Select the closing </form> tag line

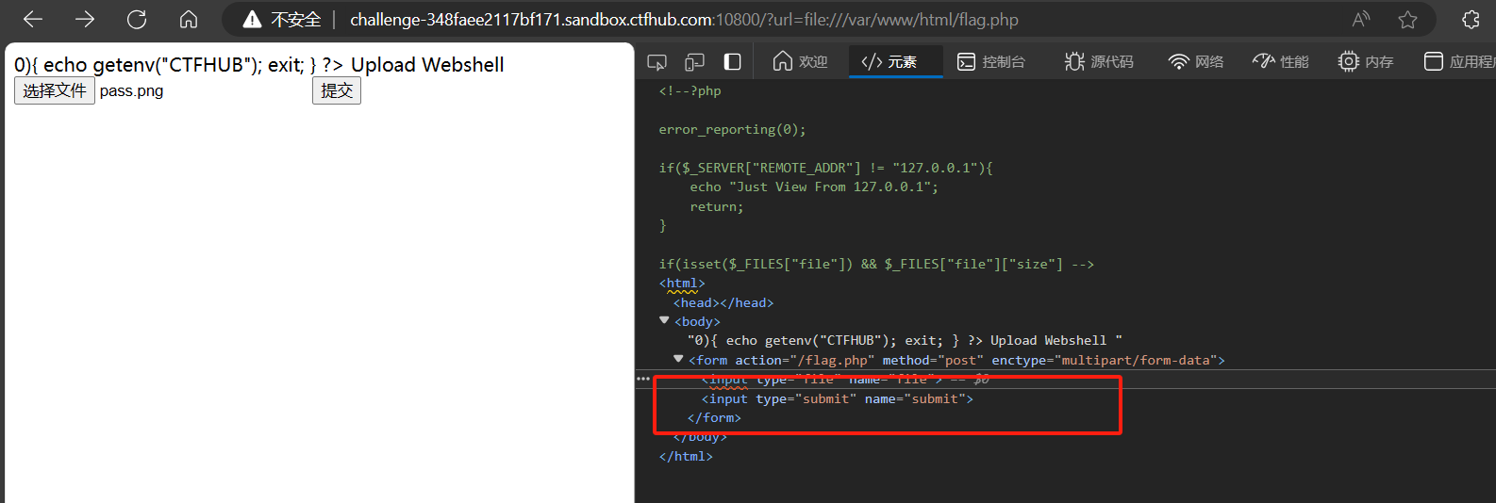coord(714,417)
